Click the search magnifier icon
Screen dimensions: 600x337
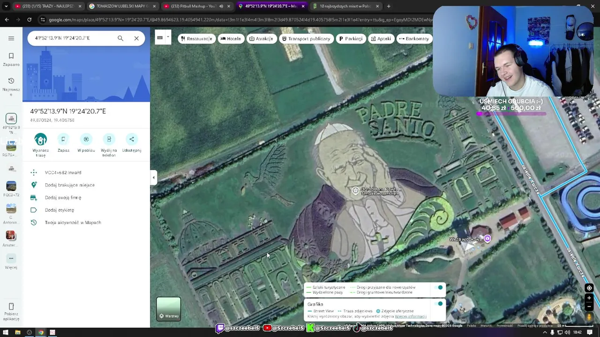point(120,38)
